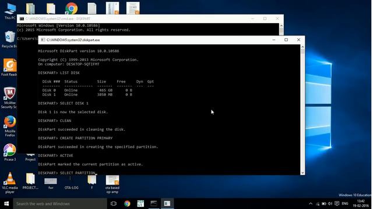Click the 'DISKPART> CLEAN' line
This screenshot has height=209, width=373.
pos(54,121)
